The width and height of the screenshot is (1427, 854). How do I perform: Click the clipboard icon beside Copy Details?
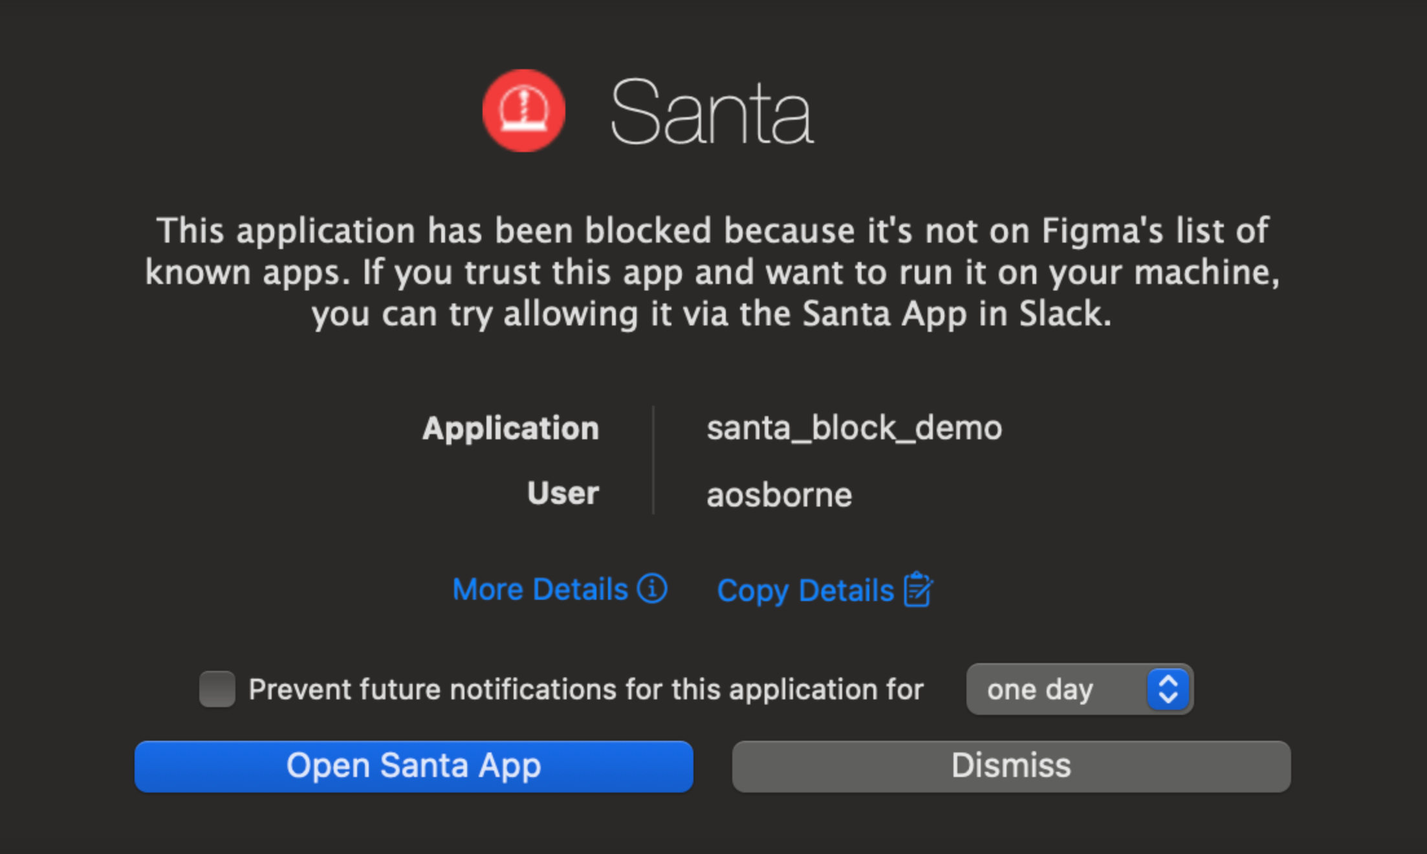[x=919, y=589]
